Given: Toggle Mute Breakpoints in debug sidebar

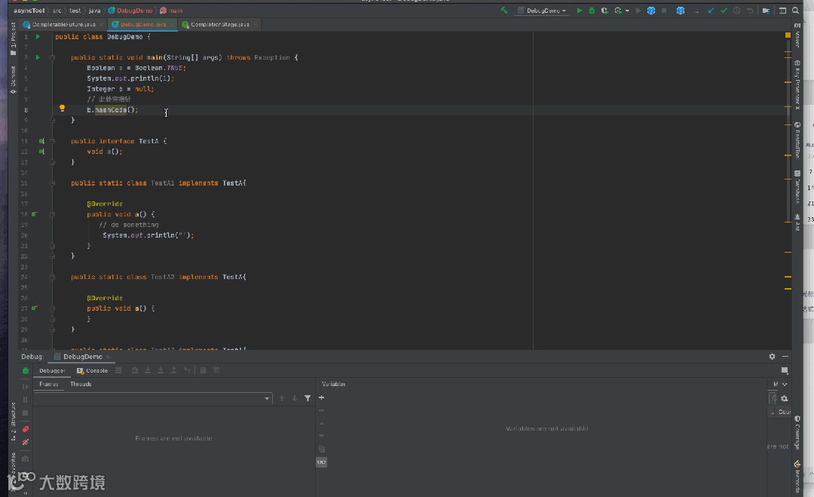Looking at the screenshot, I should (26, 443).
